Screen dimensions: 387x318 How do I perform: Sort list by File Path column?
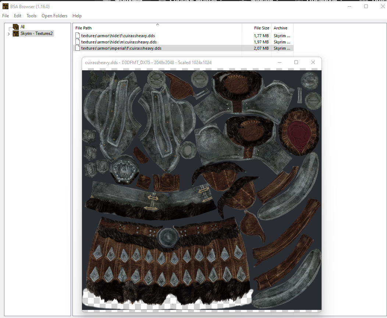84,28
